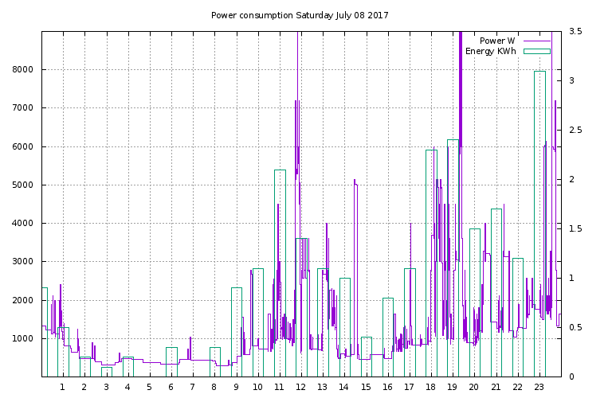Click the 0.5 label on the right axis
The image size is (612, 398).
[575, 327]
